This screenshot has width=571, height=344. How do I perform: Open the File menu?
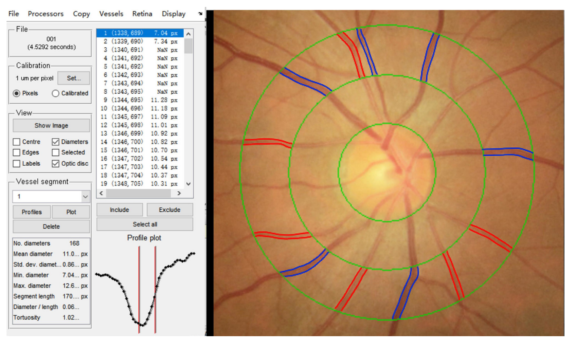pos(13,14)
